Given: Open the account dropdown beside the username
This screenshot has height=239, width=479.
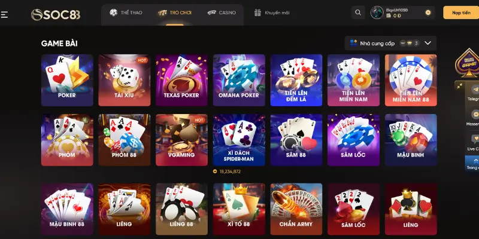Looking at the screenshot, I should (x=428, y=13).
